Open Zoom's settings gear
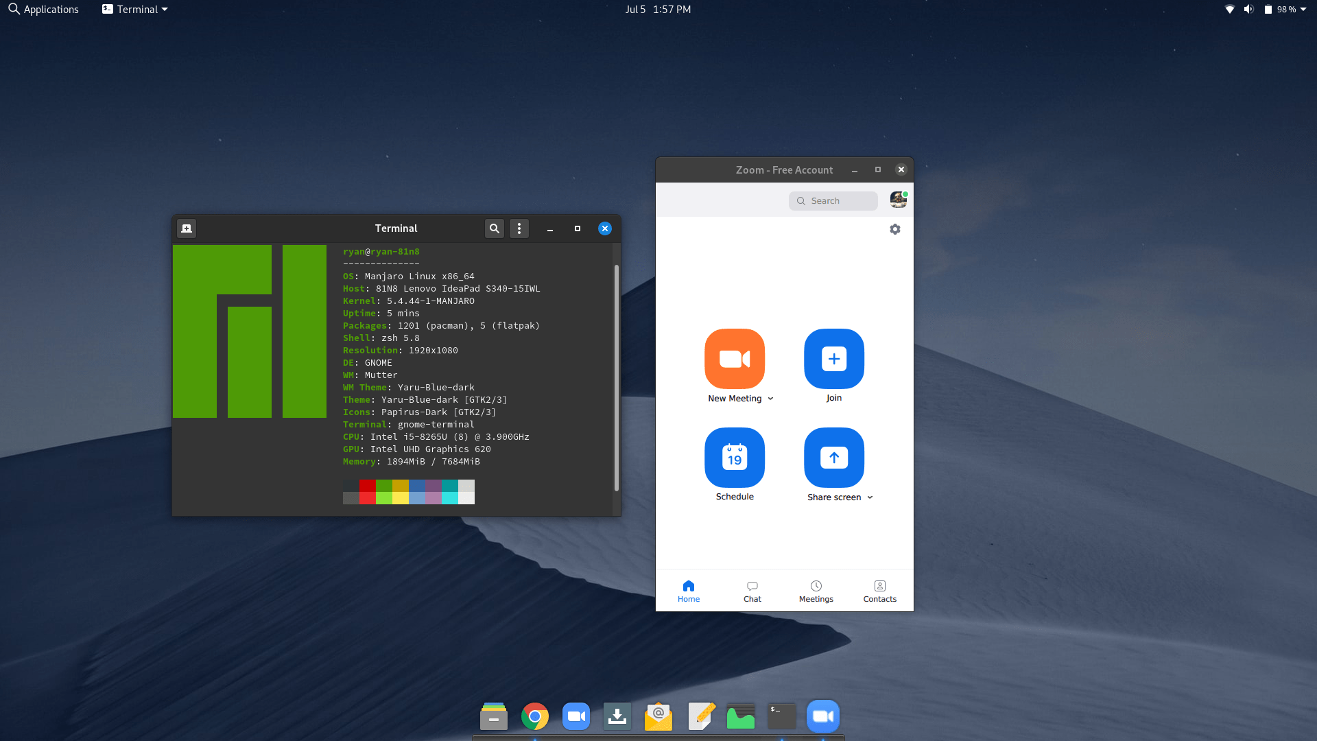This screenshot has height=741, width=1317. [x=894, y=229]
